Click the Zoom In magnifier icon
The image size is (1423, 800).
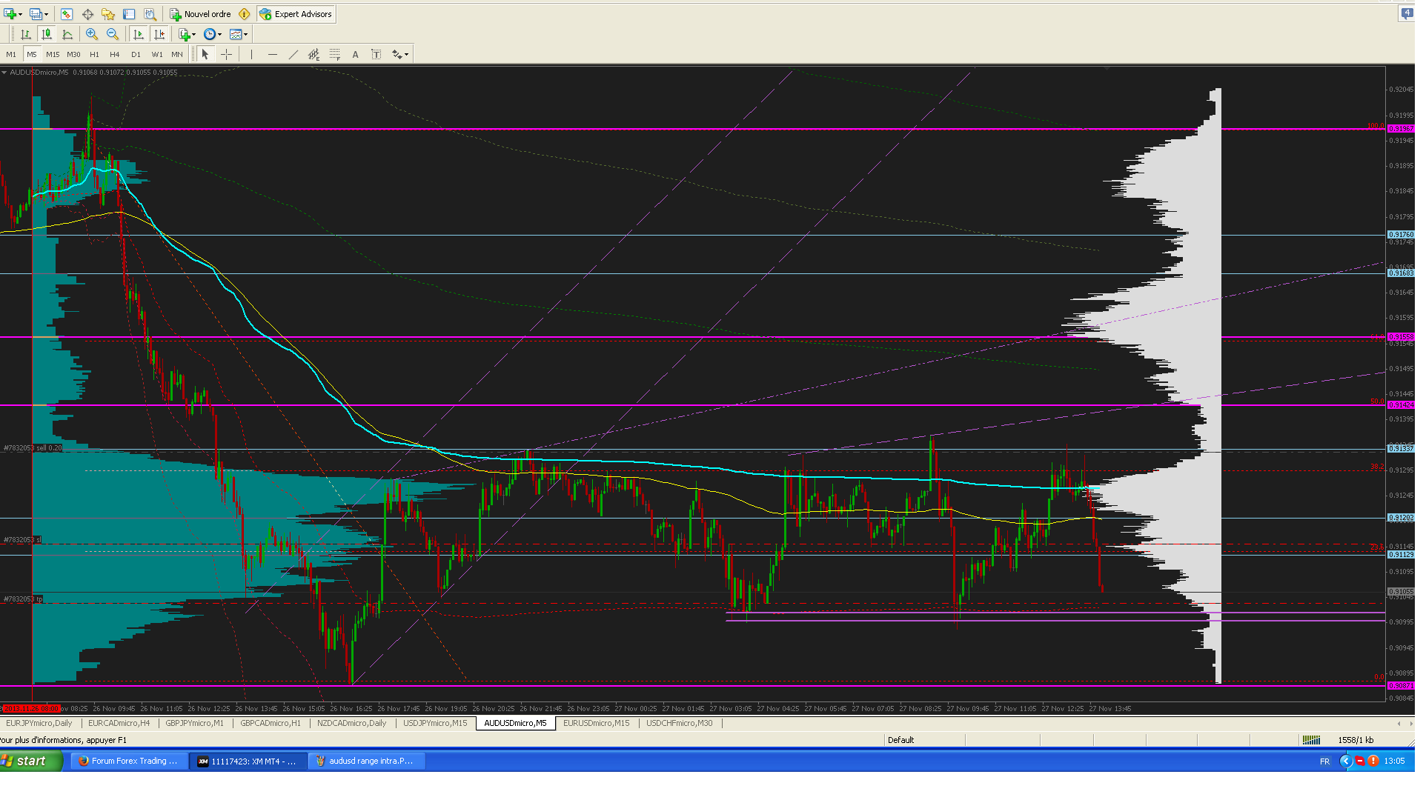[92, 34]
